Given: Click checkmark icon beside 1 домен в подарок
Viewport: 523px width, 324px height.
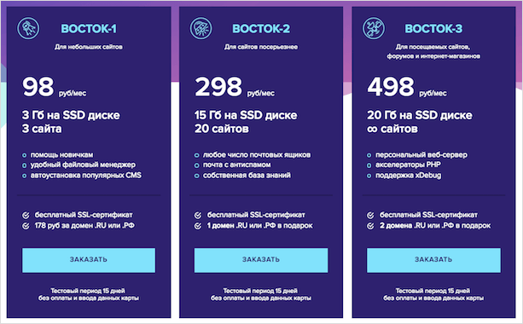Looking at the screenshot, I should pos(198,226).
